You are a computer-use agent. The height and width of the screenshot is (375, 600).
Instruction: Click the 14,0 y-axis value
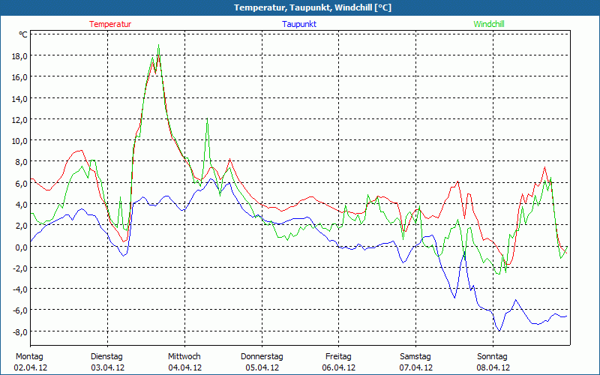click(x=20, y=99)
